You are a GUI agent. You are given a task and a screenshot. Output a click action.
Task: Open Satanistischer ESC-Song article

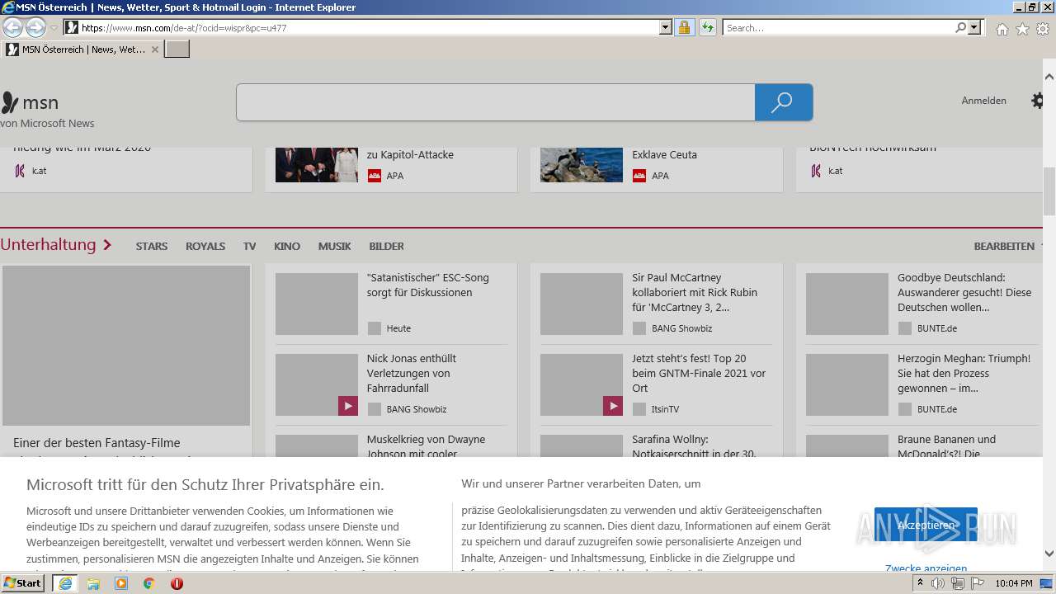(428, 285)
